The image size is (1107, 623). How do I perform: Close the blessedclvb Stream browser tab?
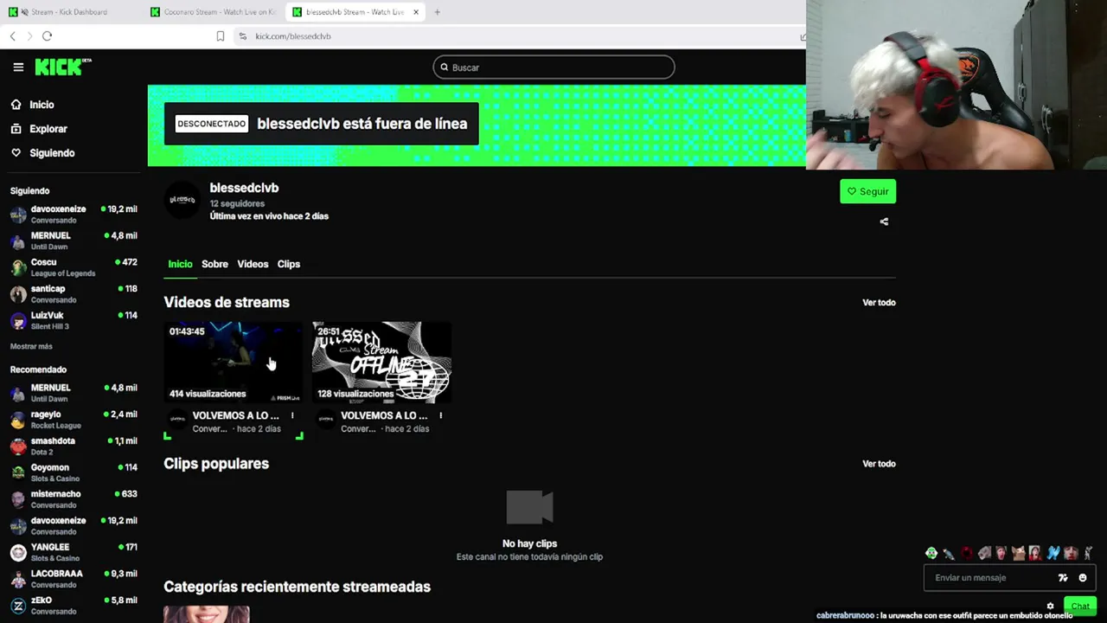pyautogui.click(x=416, y=12)
